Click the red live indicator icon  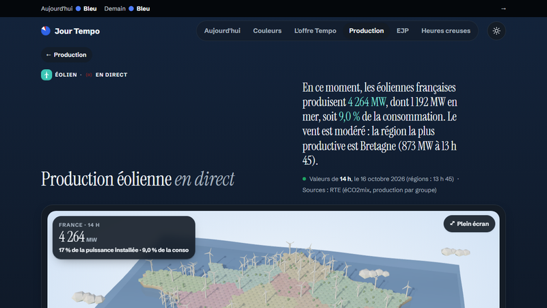point(89,75)
